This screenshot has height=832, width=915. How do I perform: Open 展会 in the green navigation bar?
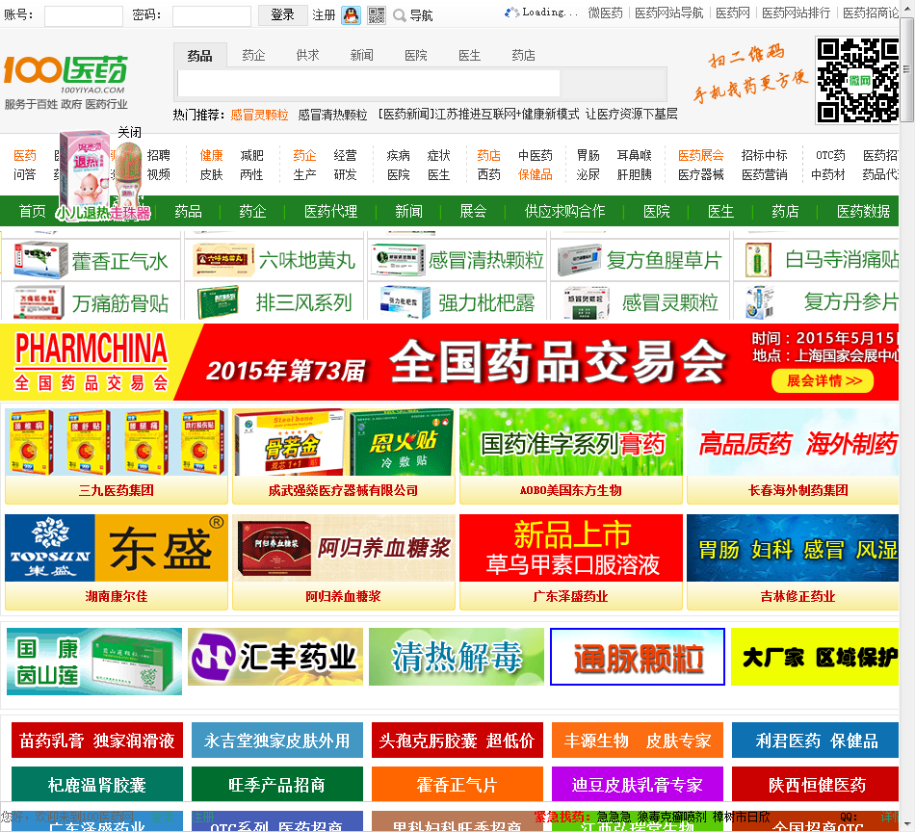point(473,211)
